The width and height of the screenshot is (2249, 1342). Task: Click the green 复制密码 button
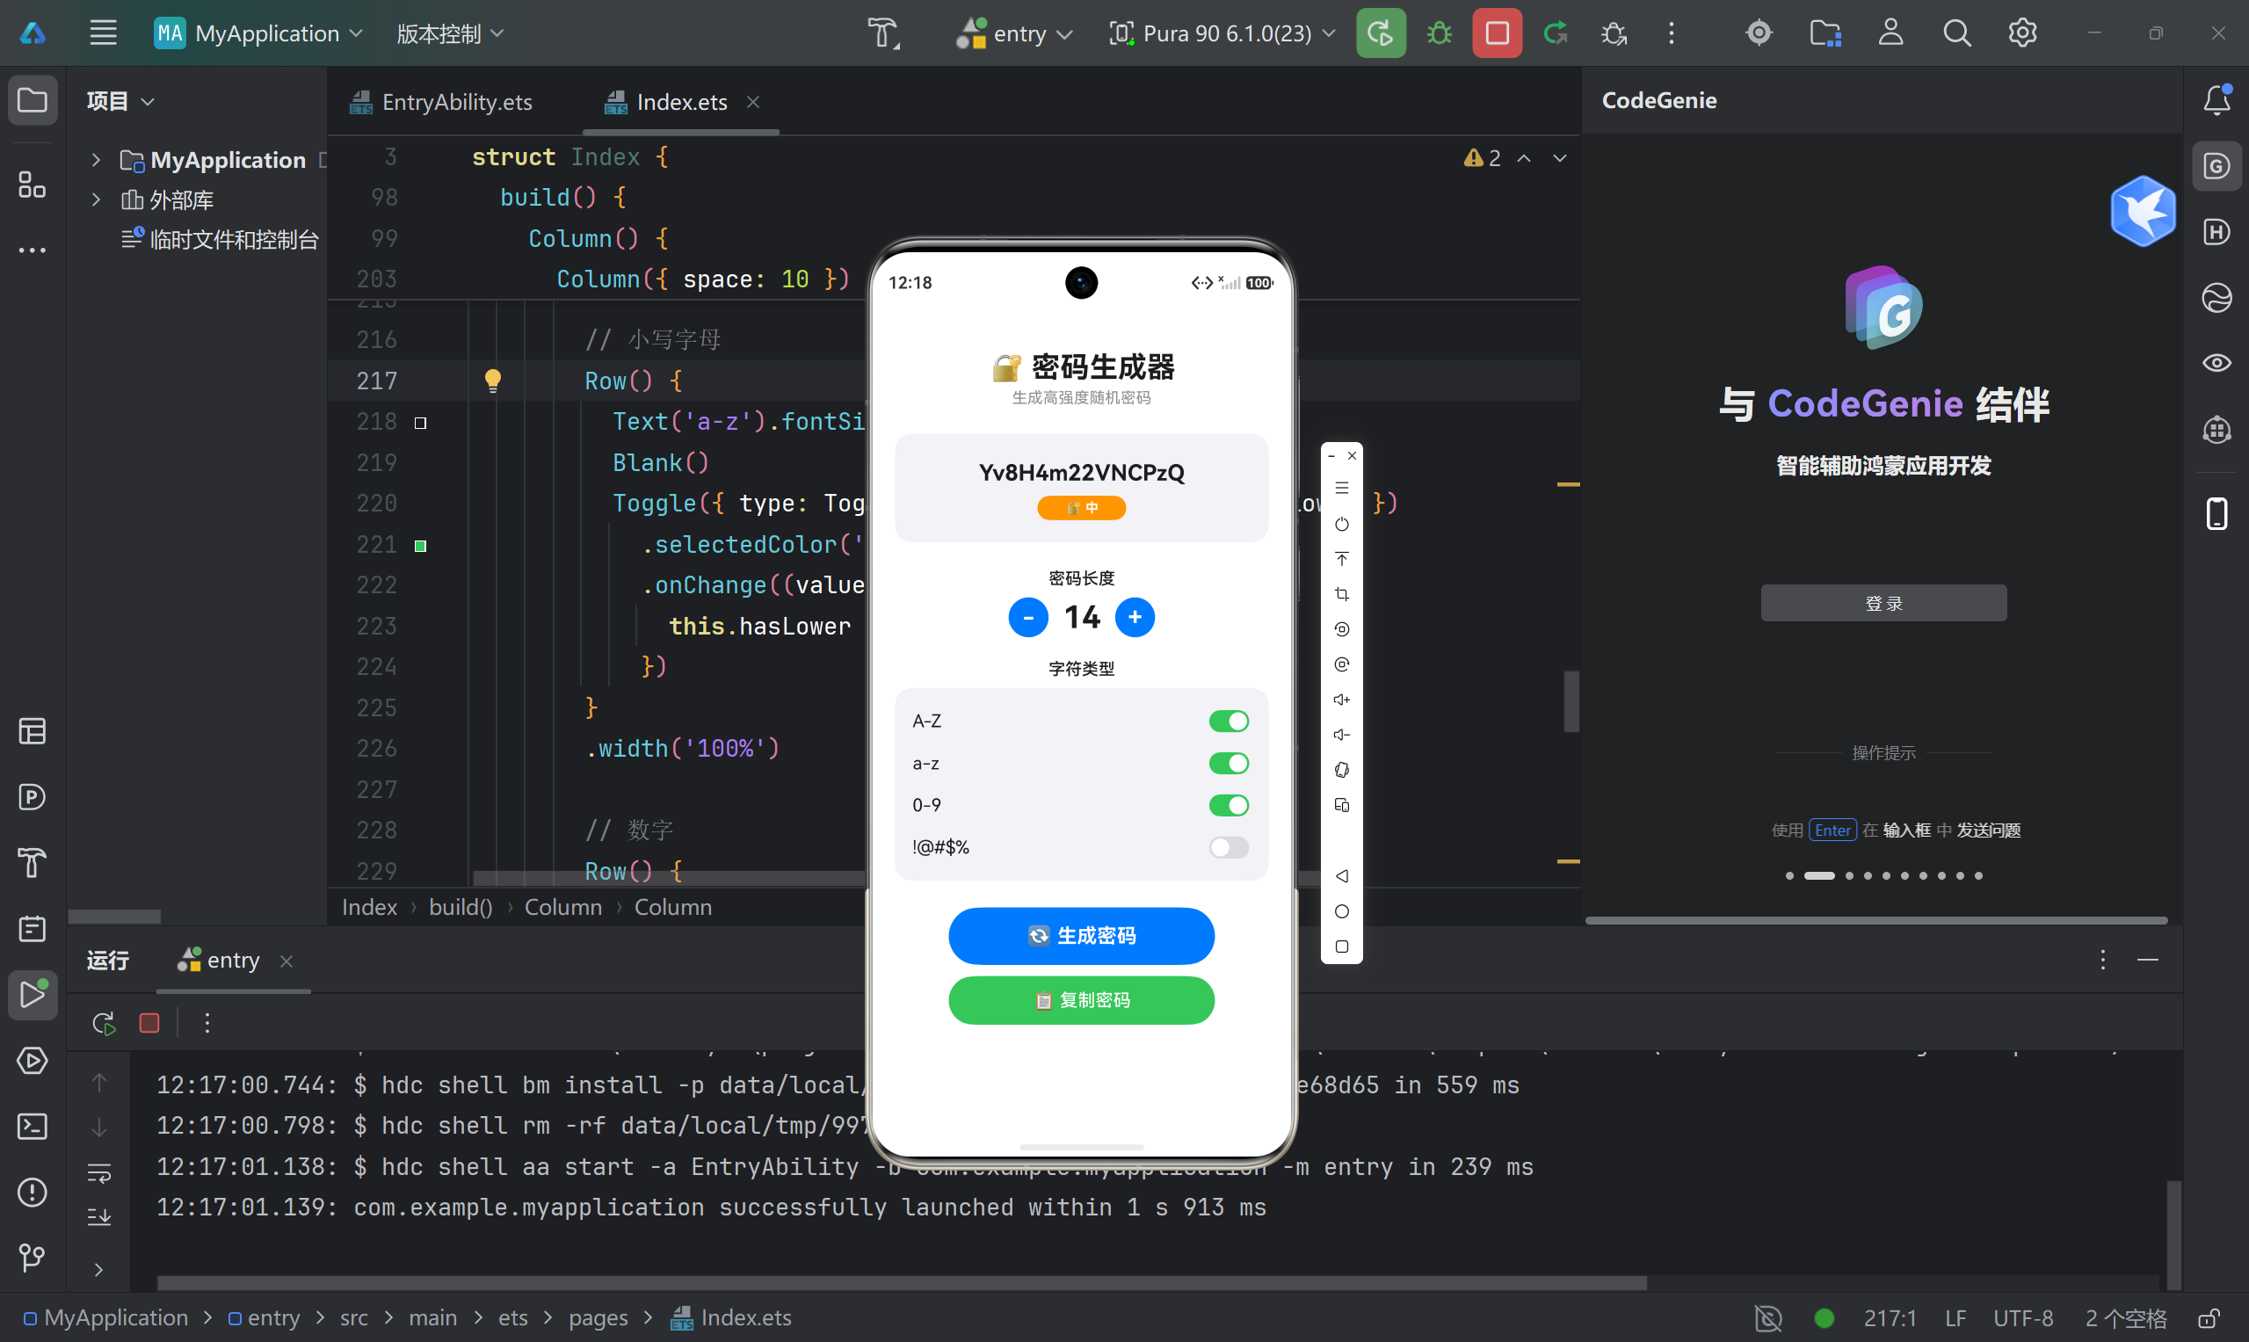pos(1081,999)
